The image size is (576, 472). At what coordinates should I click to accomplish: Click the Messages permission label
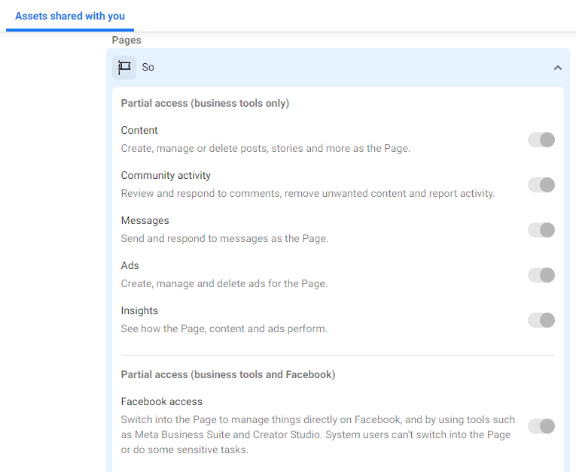coord(145,220)
